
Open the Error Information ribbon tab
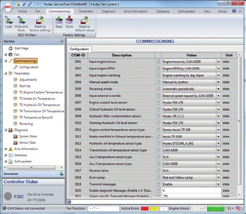click(135, 11)
